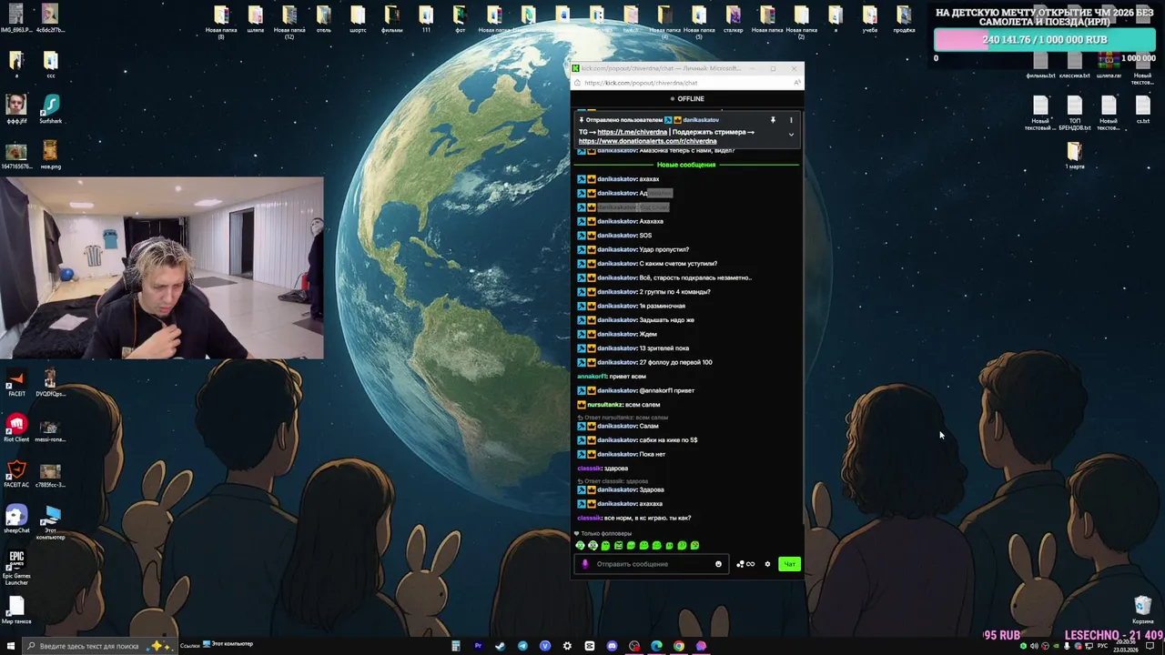
Task: Focus the Отправить сообщение input field
Action: 651,564
